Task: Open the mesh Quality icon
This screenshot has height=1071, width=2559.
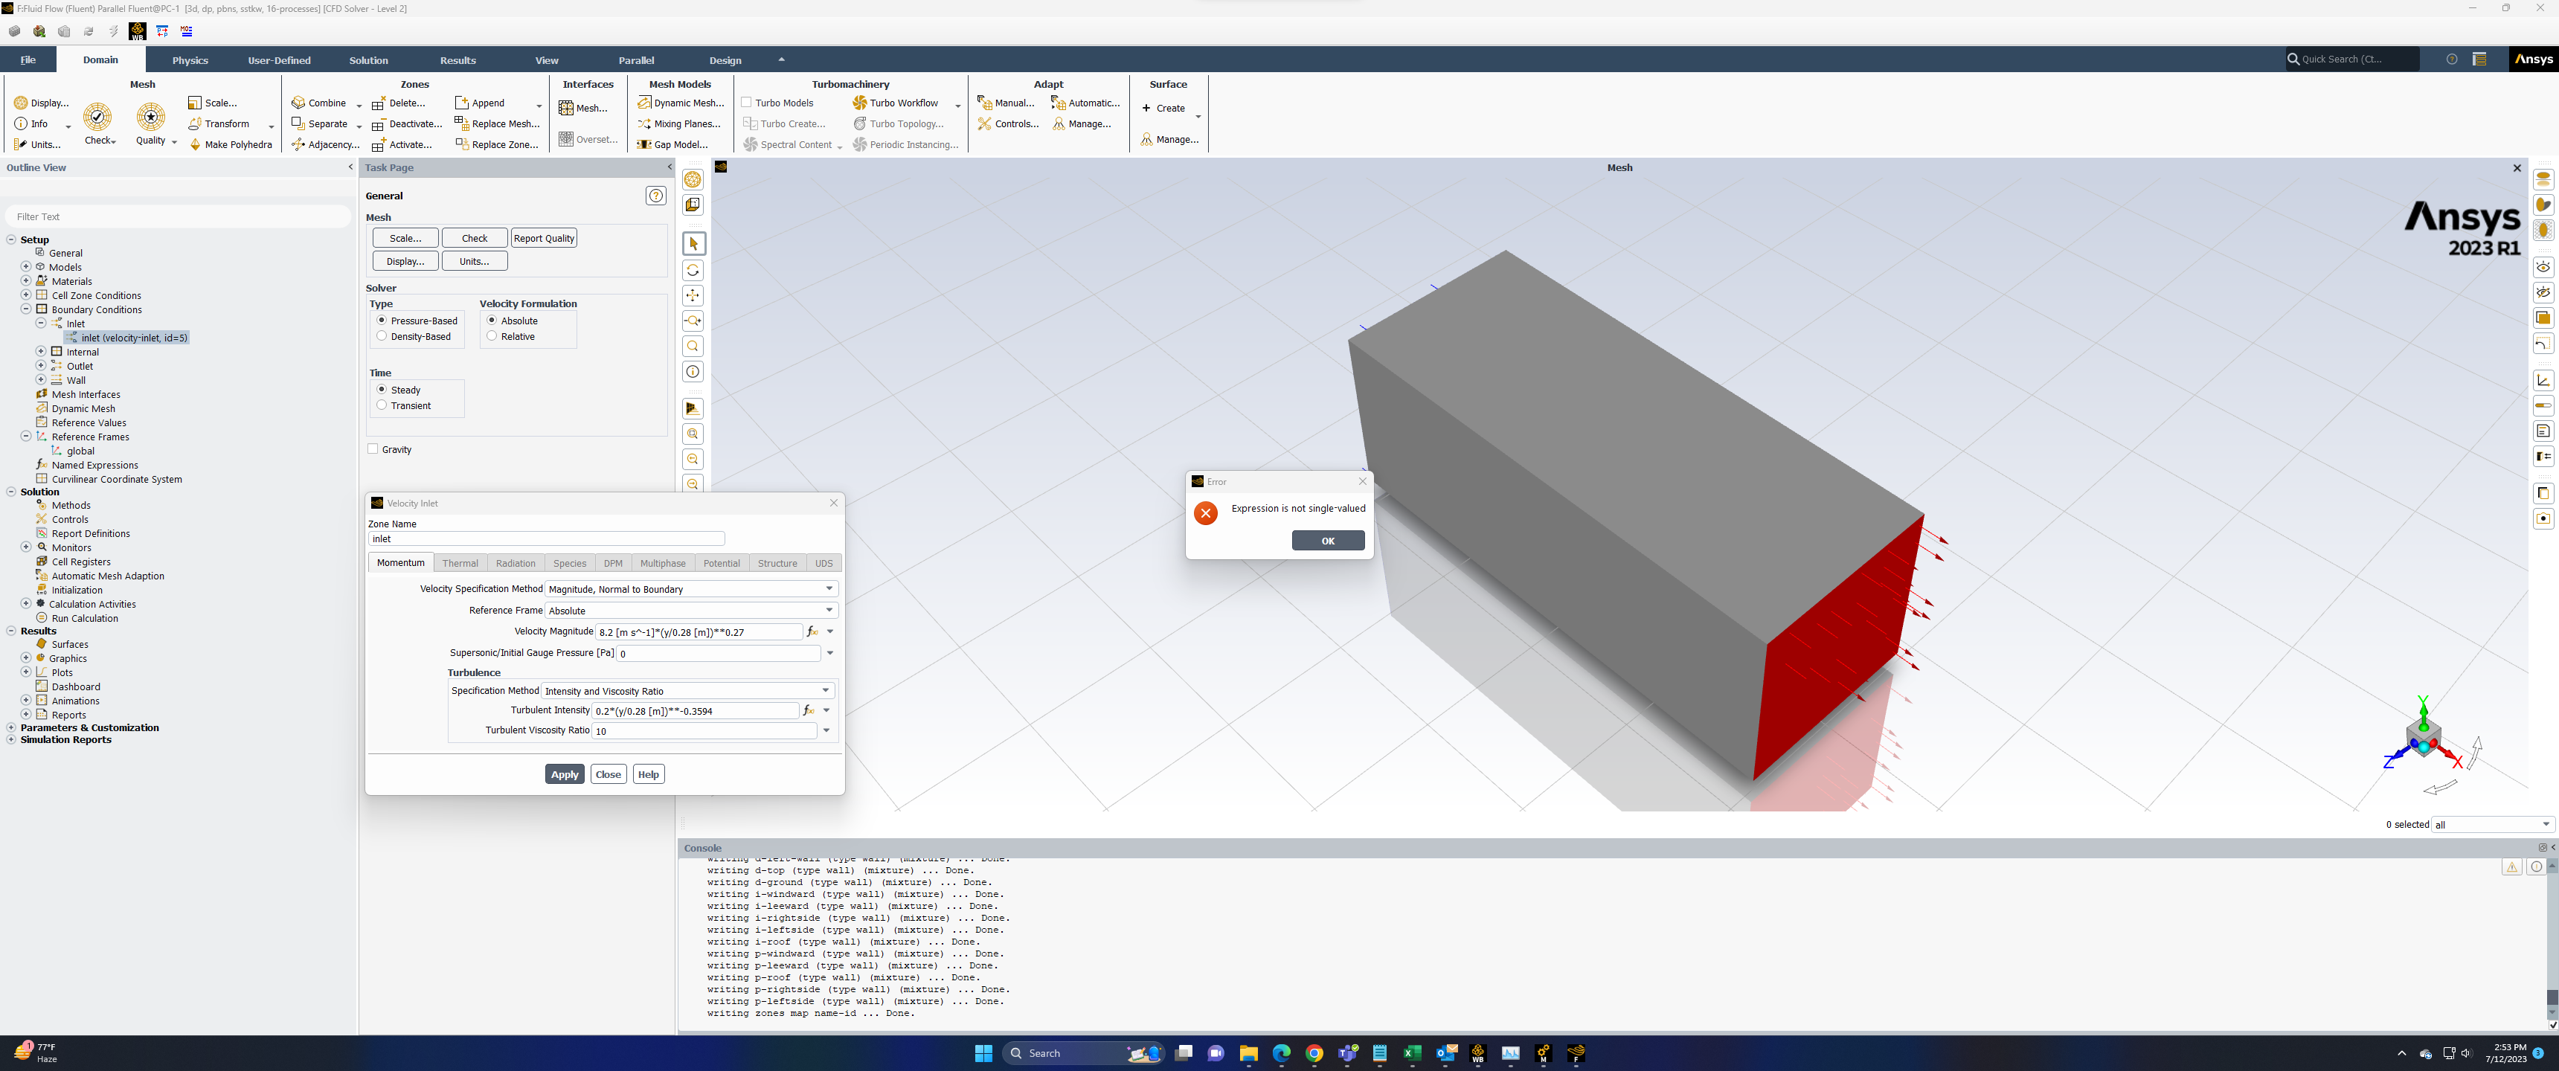Action: click(x=151, y=118)
